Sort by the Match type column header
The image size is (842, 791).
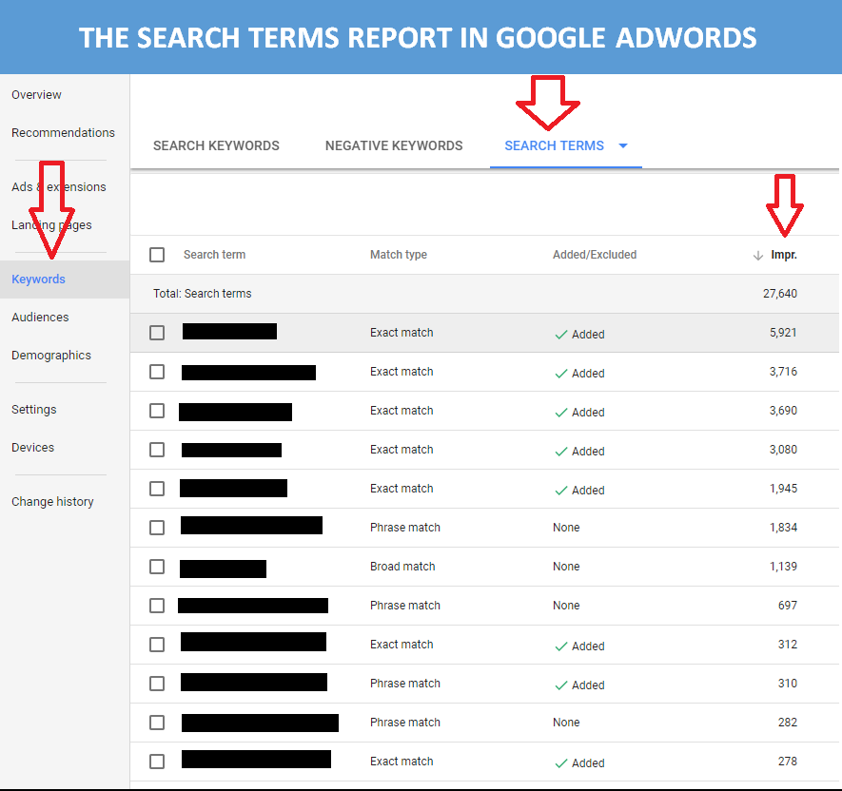(x=399, y=255)
